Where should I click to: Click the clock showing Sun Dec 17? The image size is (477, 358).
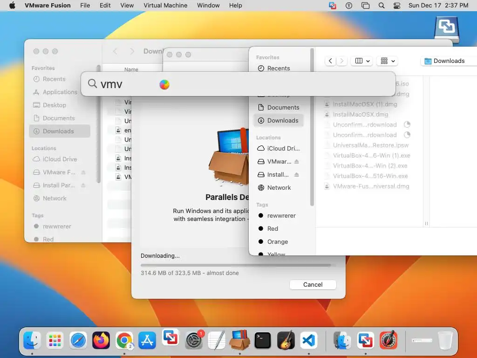(x=438, y=6)
